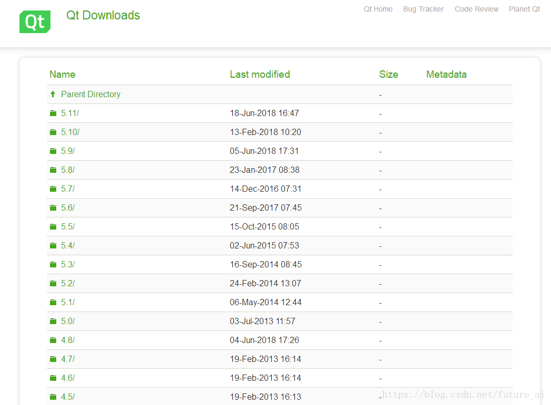
Task: Open the 5.10/ directory link
Action: click(x=70, y=132)
